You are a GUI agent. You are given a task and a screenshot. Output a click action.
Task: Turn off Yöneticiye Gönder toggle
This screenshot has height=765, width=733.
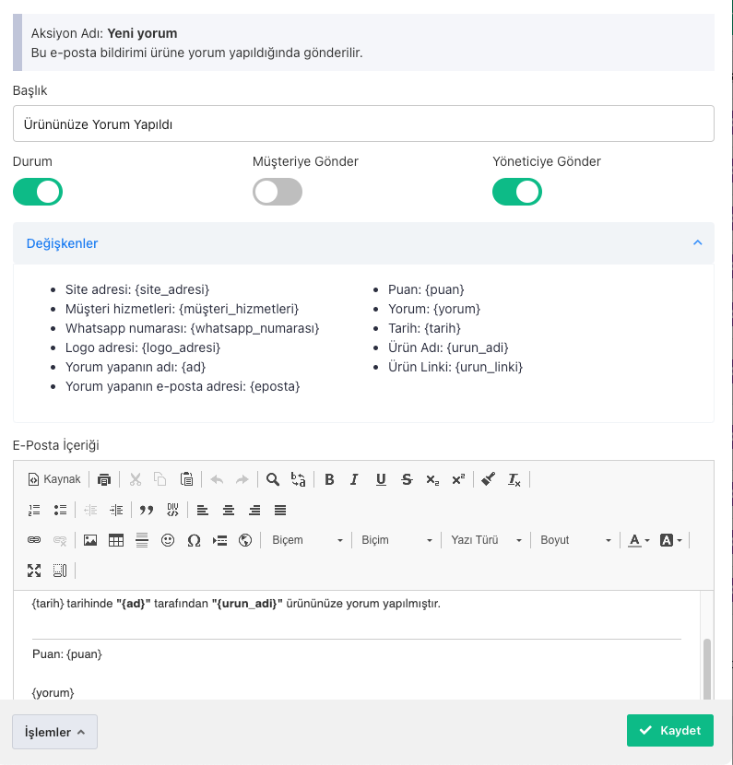517,192
